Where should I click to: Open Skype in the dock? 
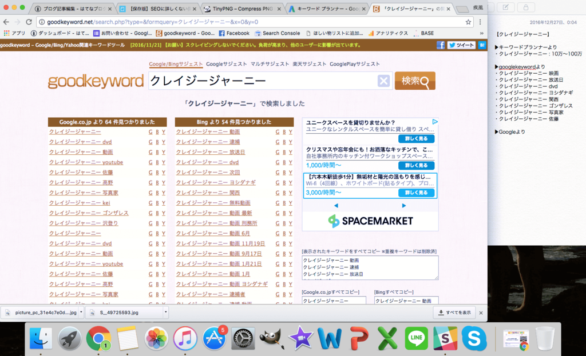474,338
